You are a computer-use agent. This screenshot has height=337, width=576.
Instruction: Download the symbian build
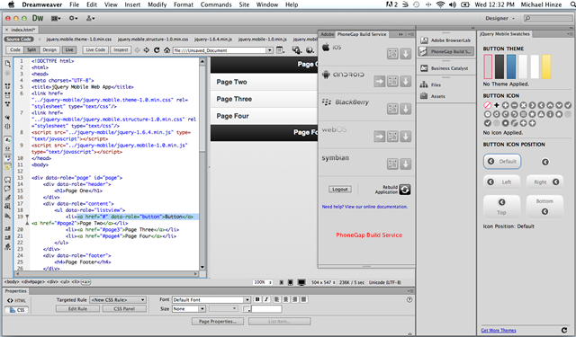pos(406,164)
